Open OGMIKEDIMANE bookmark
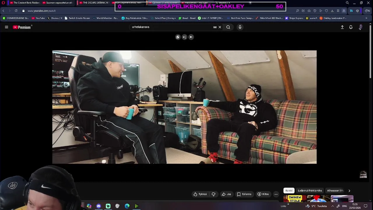 16,18
